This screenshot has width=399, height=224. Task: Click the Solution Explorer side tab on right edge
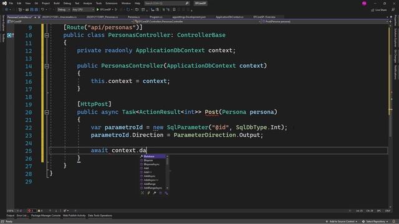point(396,37)
